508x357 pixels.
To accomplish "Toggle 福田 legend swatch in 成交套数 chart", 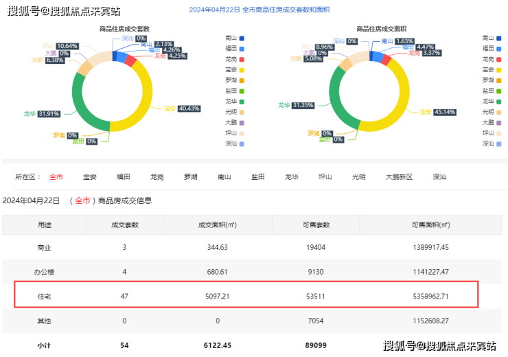I will pyautogui.click(x=242, y=49).
